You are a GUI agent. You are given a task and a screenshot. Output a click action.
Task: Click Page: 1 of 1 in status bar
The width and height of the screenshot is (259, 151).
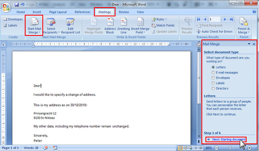coord(10,148)
